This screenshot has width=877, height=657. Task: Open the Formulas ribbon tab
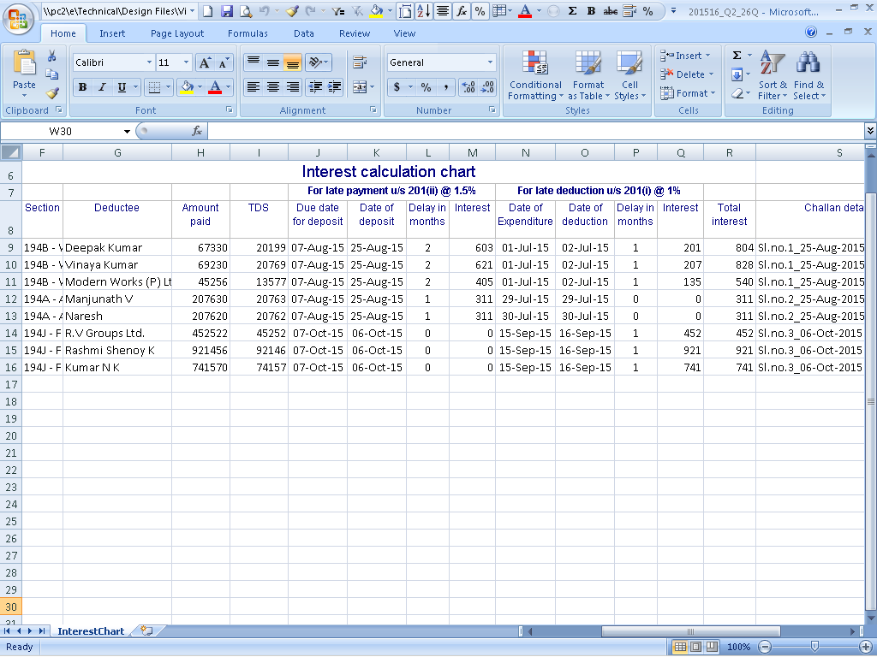(248, 33)
